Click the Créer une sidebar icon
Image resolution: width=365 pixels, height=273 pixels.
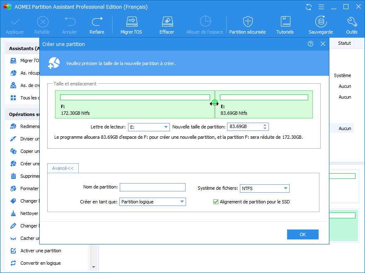click(13, 164)
